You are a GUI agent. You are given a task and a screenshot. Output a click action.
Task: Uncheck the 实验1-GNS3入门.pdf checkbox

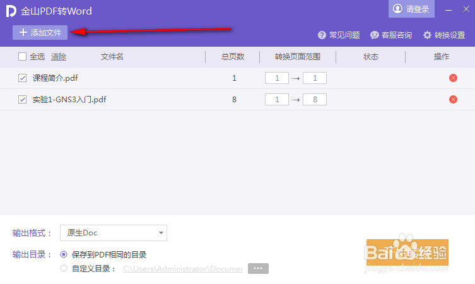pyautogui.click(x=23, y=100)
